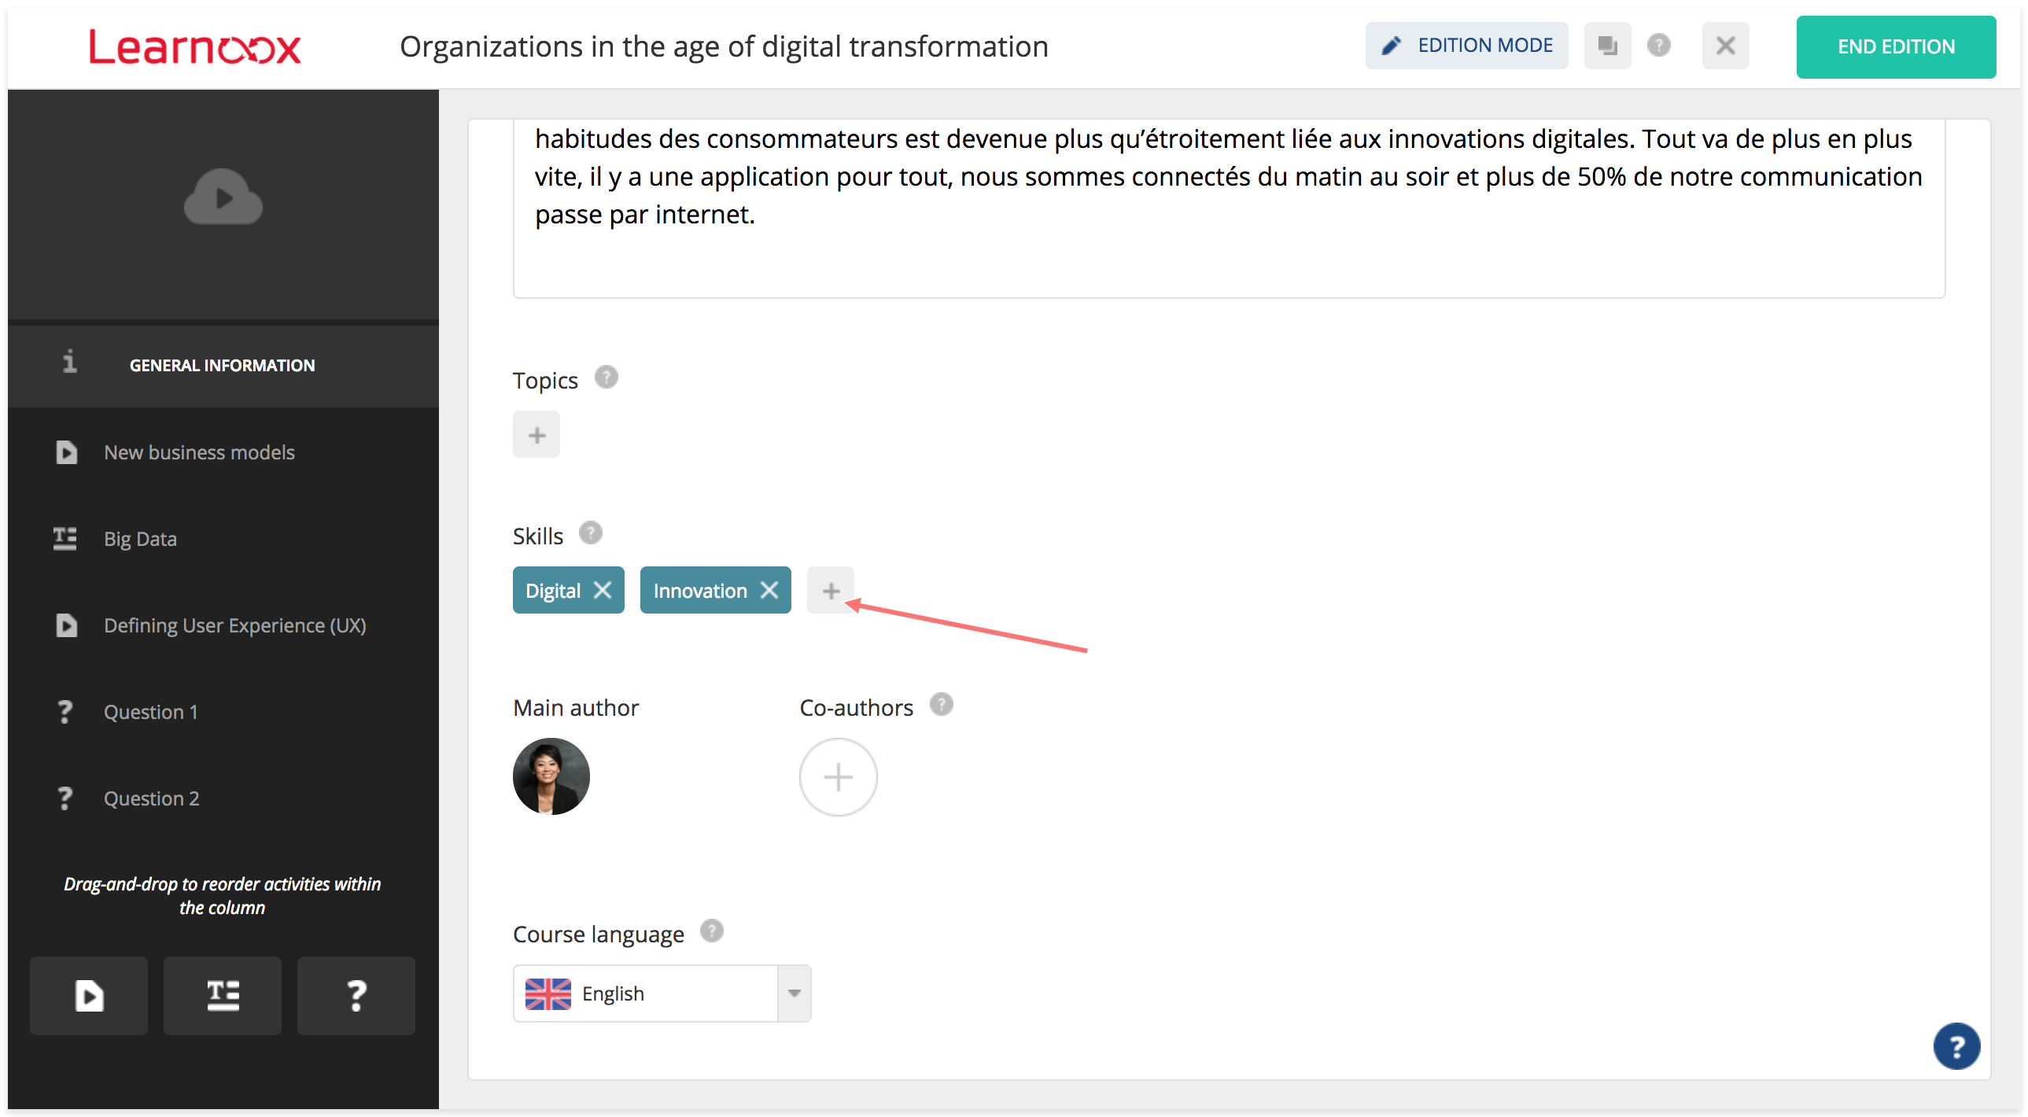
Task: Expand the Course language dropdown arrow
Action: 794,994
